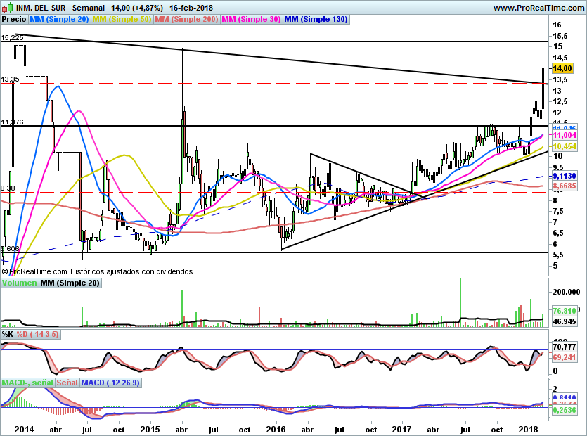This screenshot has height=436, width=587.
Task: Click the Señal indicator label in MACD panel
Action: (x=67, y=383)
